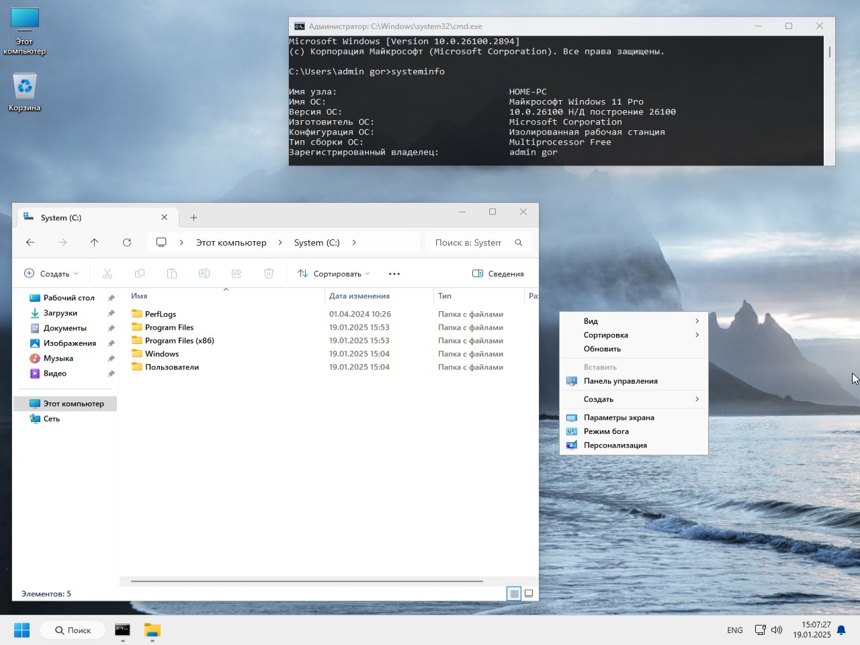860x645 pixels.
Task: Click the Copy icon in Explorer toolbar
Action: coord(140,273)
